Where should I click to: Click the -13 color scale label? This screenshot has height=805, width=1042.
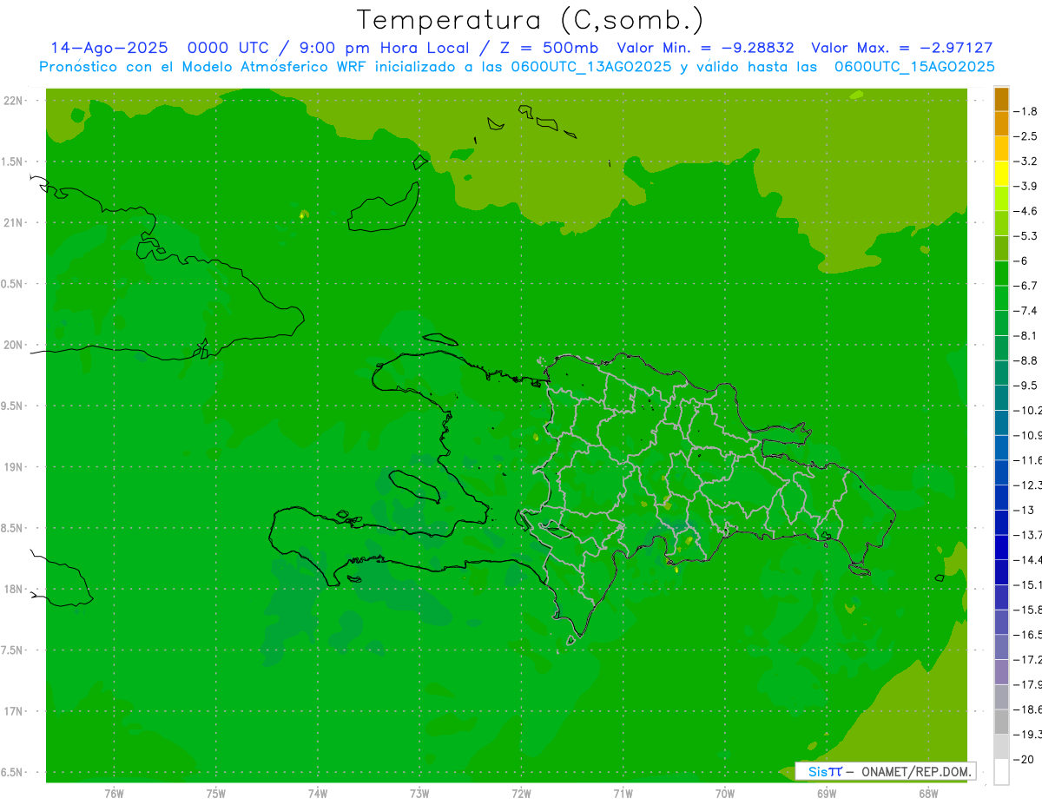tap(1026, 510)
